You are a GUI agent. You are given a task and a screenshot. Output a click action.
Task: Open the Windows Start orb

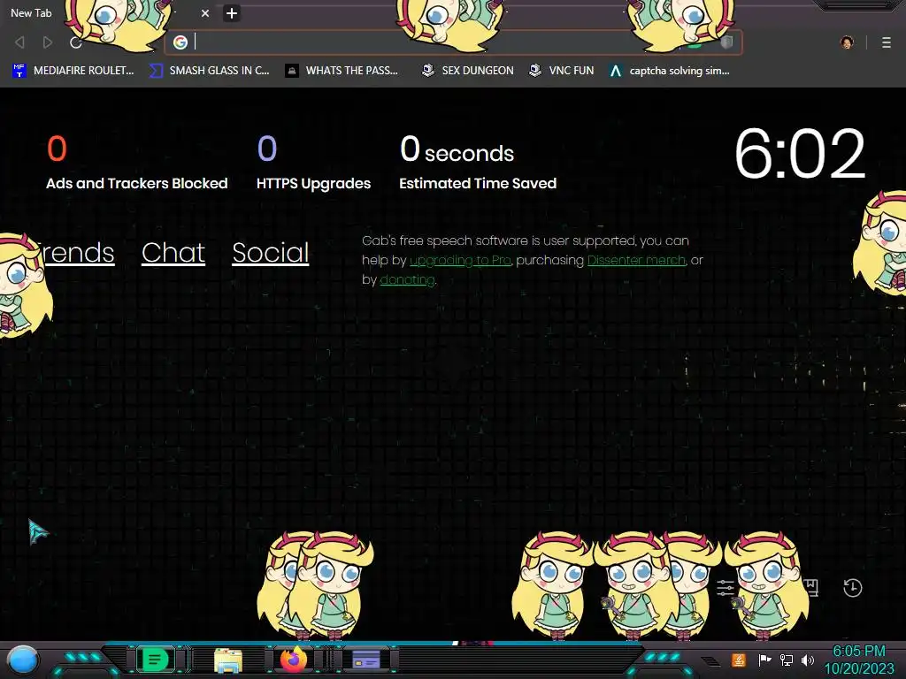pos(23,660)
